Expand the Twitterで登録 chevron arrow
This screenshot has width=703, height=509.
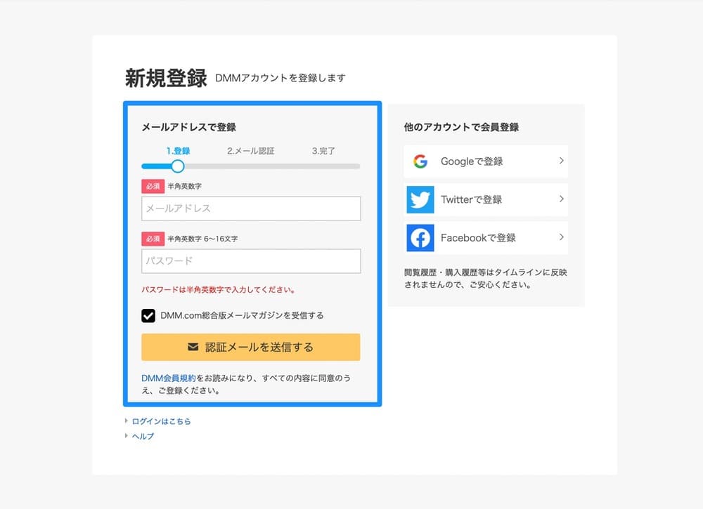coord(561,199)
